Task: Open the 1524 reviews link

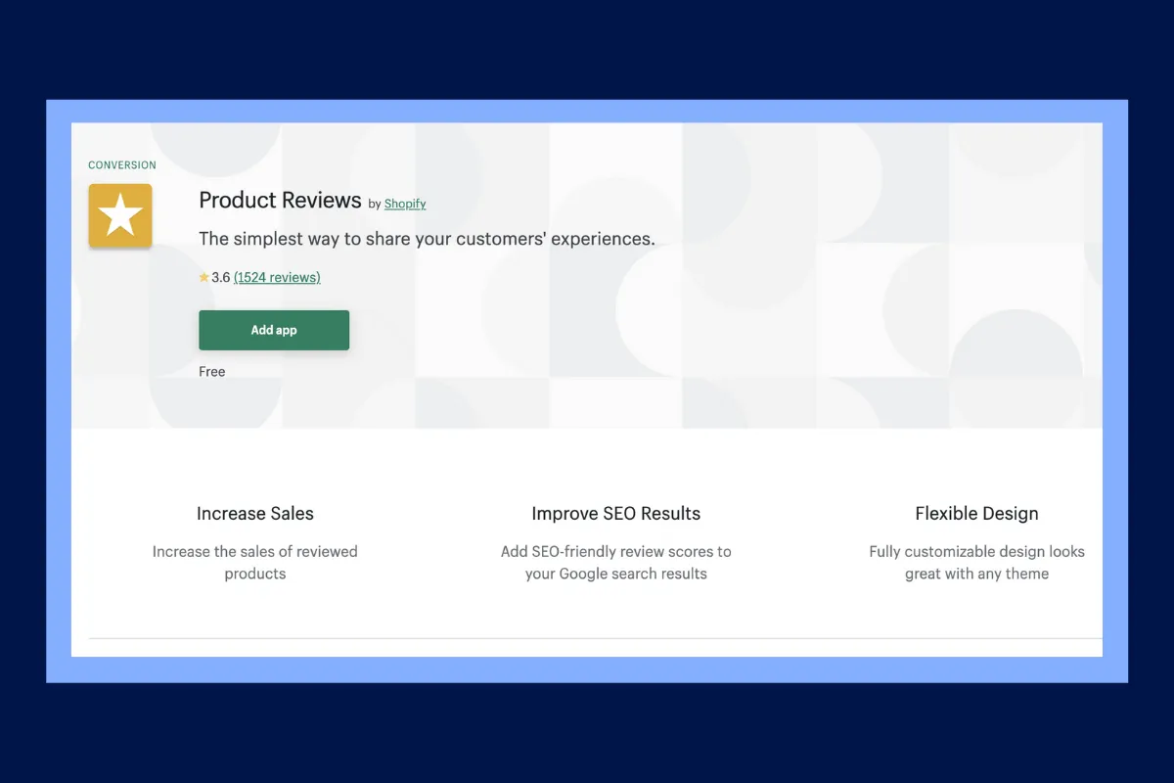Action: point(277,278)
